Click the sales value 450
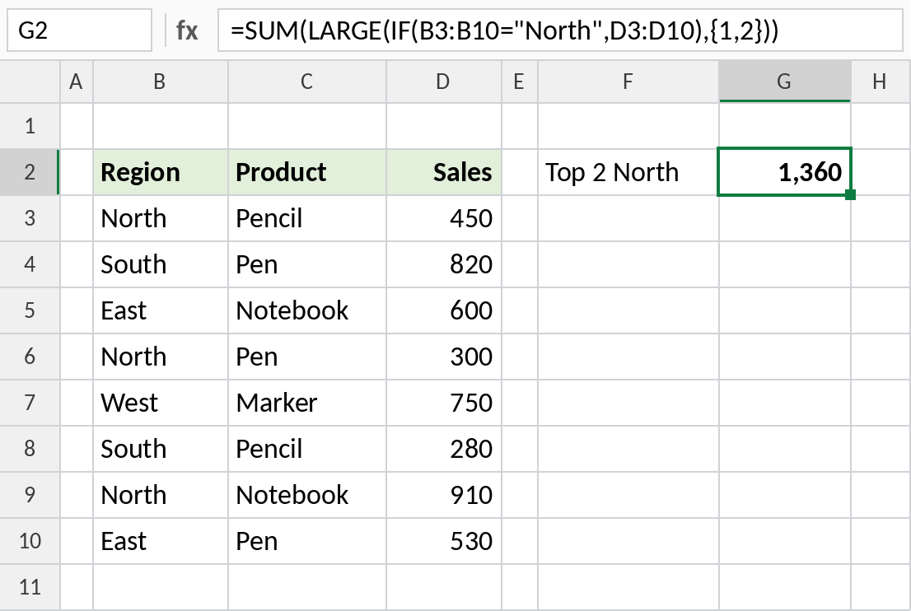Image resolution: width=911 pixels, height=611 pixels. click(443, 218)
